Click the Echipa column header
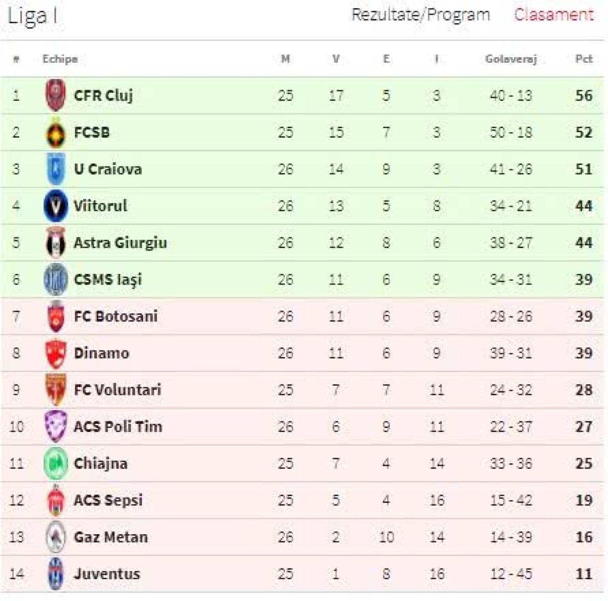This screenshot has width=608, height=601. 60,59
